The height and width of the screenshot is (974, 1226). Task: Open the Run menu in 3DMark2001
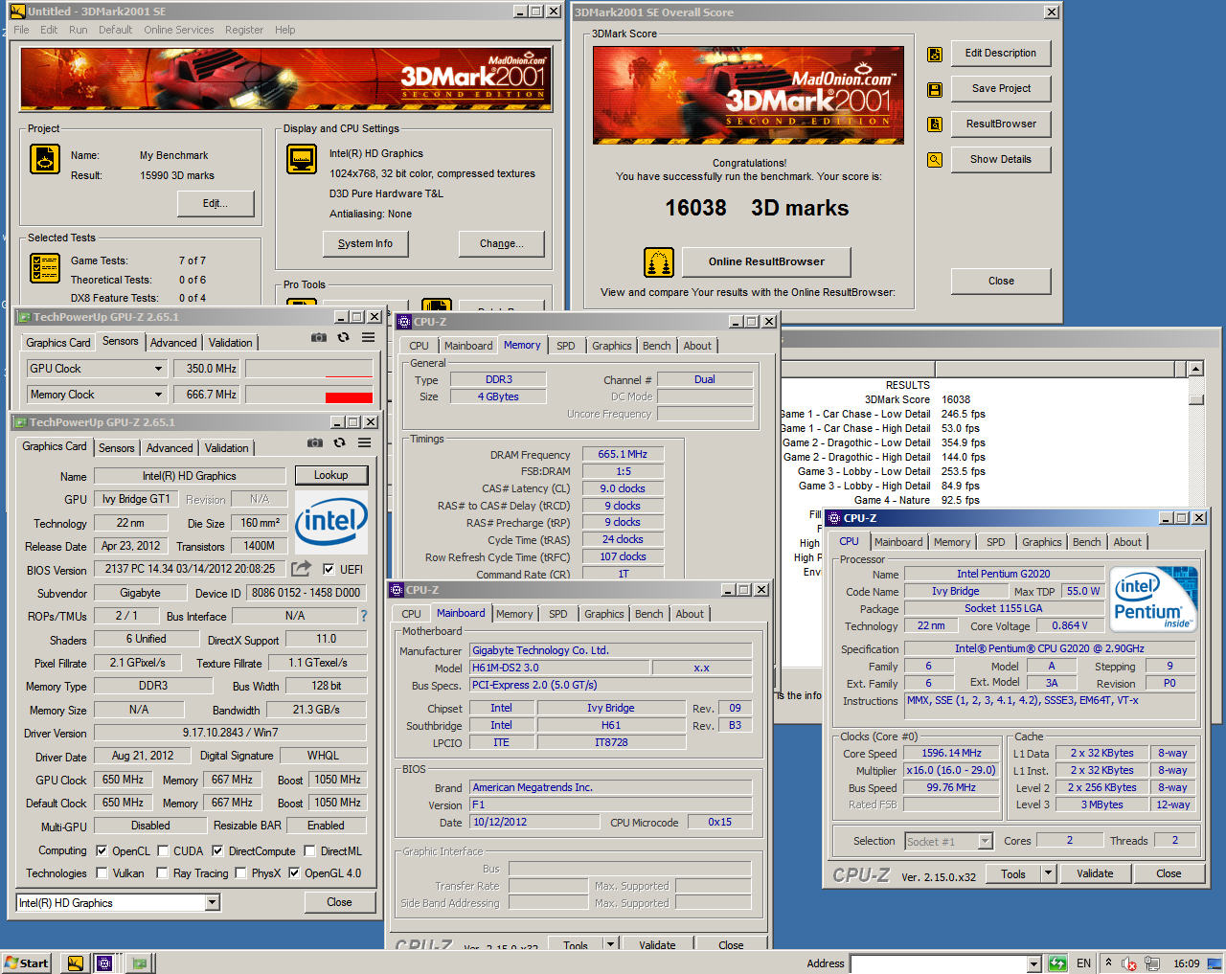78,30
